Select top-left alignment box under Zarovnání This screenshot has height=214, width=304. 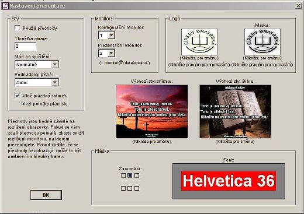[x=123, y=176]
